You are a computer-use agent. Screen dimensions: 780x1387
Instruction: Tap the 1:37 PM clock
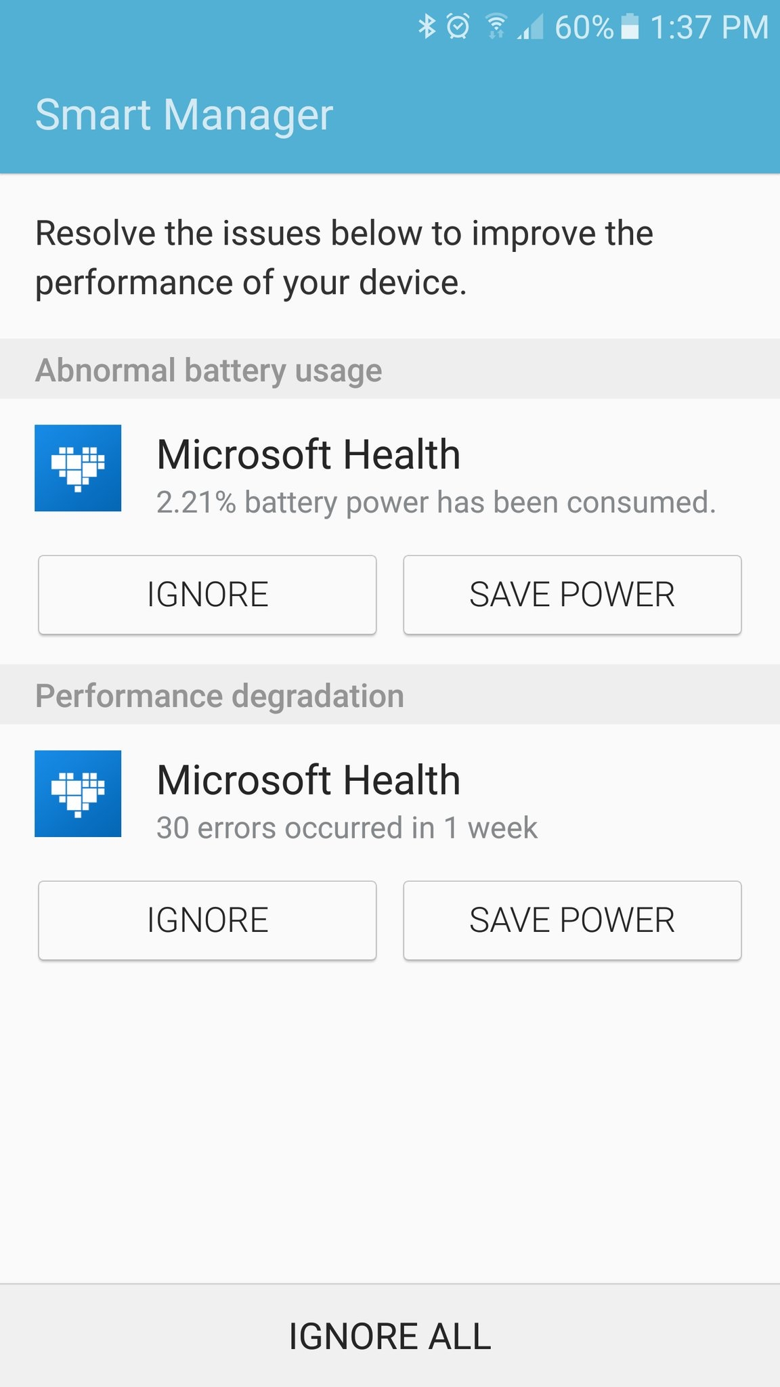(709, 28)
